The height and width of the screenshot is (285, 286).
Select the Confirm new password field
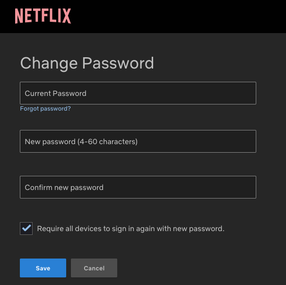click(x=138, y=187)
